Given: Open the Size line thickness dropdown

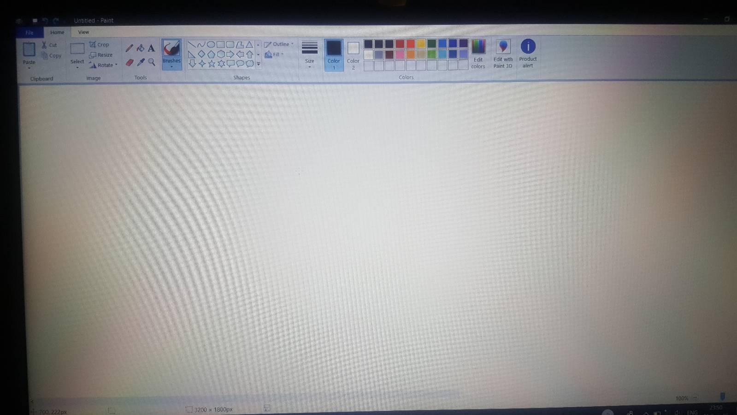Looking at the screenshot, I should coord(310,54).
